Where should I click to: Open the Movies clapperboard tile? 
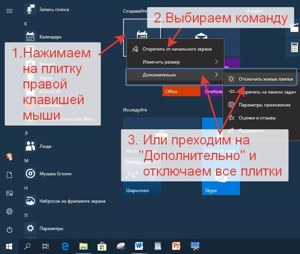(x=294, y=28)
